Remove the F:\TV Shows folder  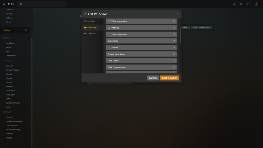point(174,61)
